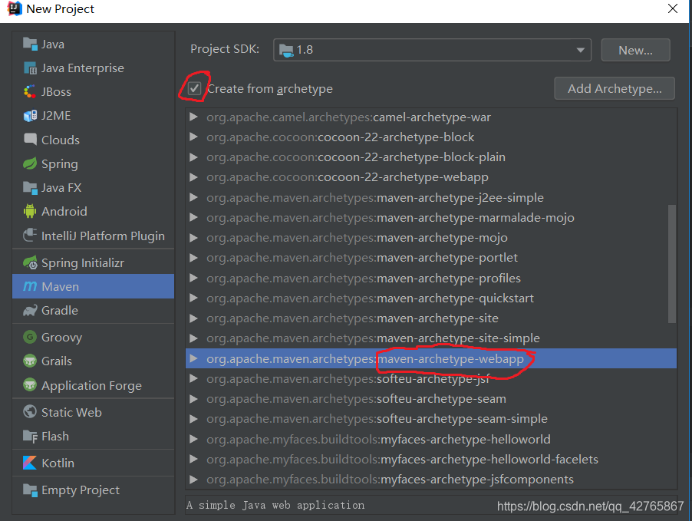Click the Spring Initializr icon
This screenshot has height=521, width=692.
click(30, 262)
